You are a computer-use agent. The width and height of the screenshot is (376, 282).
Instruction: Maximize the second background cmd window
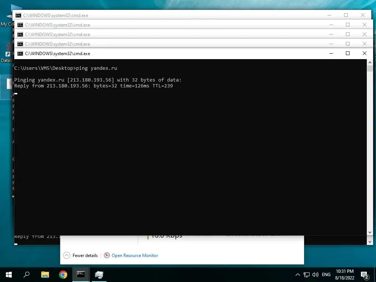(x=348, y=25)
